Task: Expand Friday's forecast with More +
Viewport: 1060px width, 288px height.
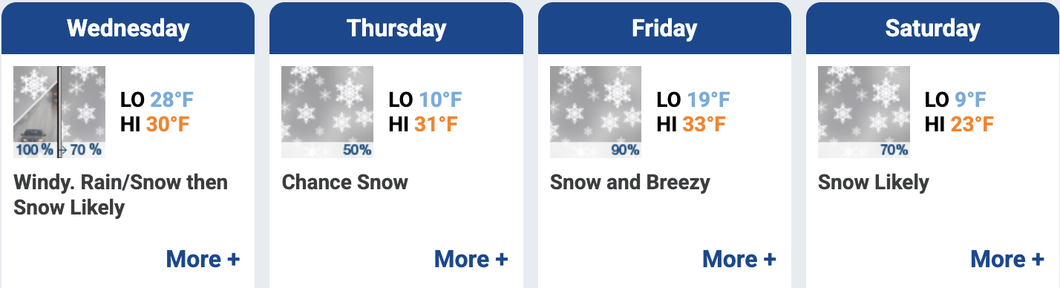Action: tap(739, 259)
